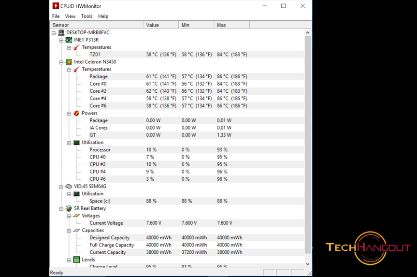This screenshot has width=417, height=277.
Task: Collapse Temperatures under Intel Celeron N3450
Action: [69, 70]
